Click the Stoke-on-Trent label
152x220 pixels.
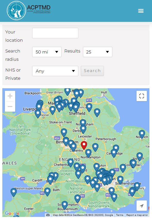(x=60, y=122)
